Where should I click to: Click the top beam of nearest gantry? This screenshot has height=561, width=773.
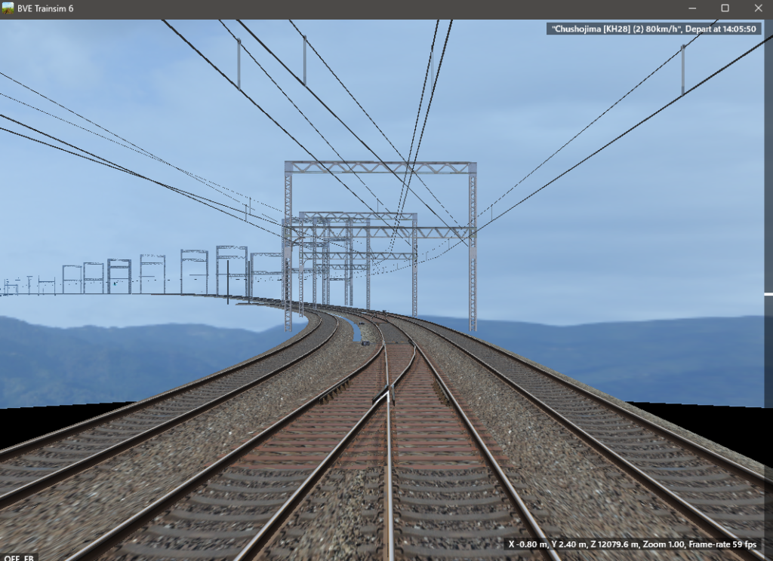pyautogui.click(x=380, y=167)
